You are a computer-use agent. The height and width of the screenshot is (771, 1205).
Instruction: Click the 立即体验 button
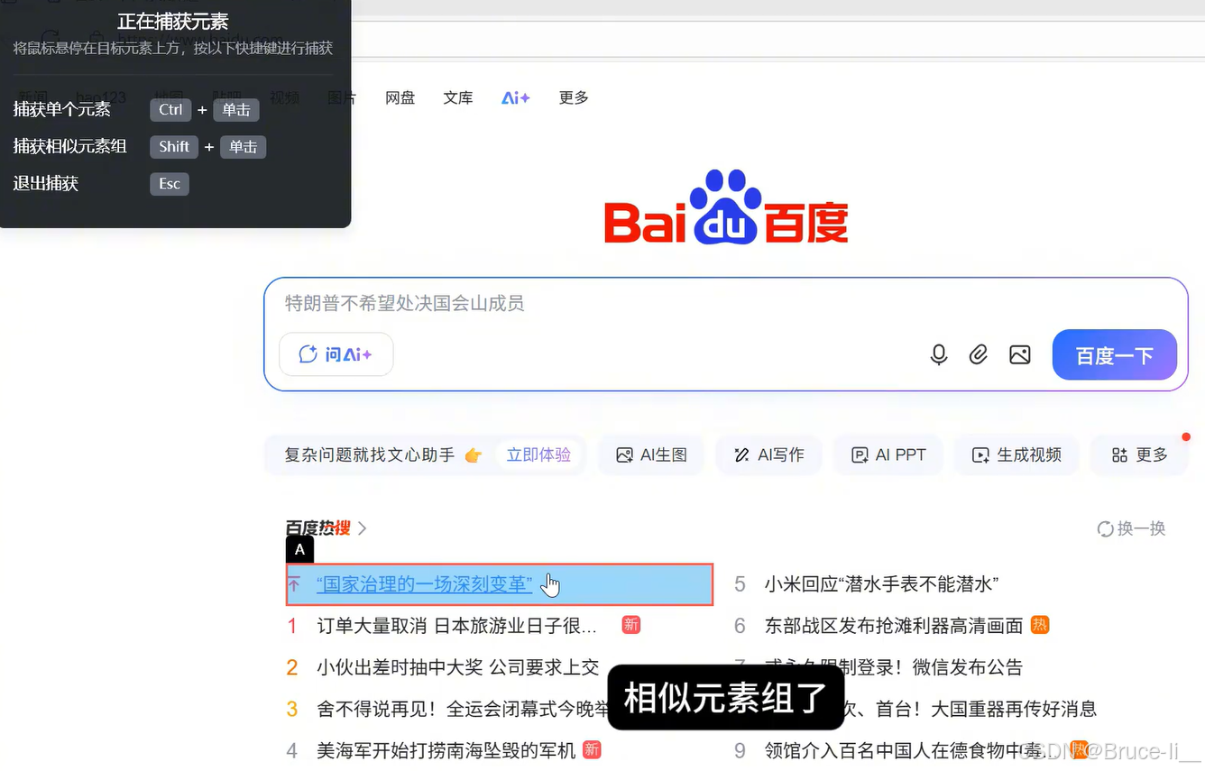(538, 454)
